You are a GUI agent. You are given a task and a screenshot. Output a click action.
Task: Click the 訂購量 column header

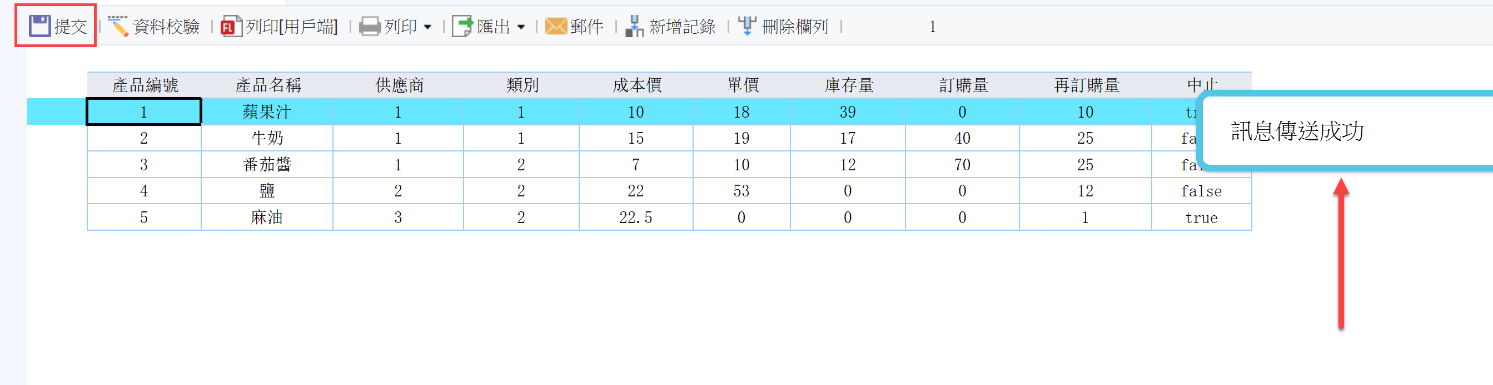[x=962, y=85]
